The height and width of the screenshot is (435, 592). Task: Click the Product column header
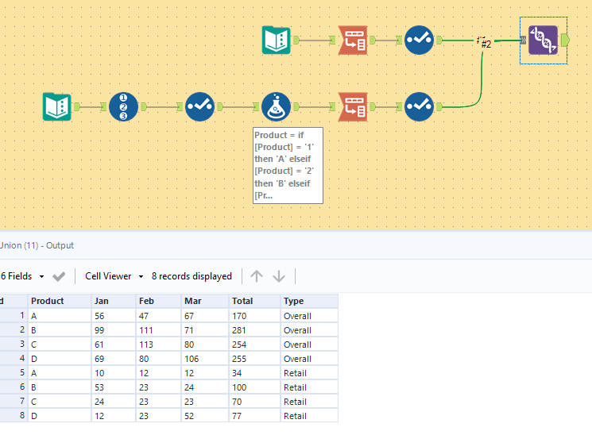coord(60,301)
